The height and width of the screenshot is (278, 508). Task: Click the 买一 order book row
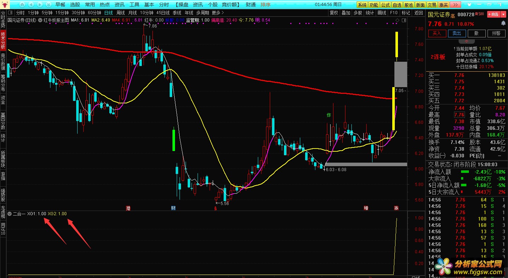[466, 75]
